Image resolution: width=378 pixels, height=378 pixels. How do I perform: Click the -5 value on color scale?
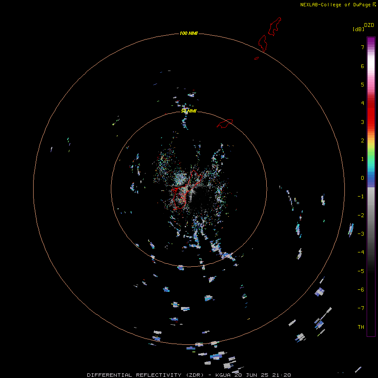tap(361, 271)
